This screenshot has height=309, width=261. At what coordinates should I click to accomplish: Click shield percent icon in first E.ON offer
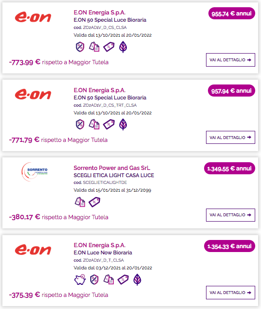click(80, 47)
